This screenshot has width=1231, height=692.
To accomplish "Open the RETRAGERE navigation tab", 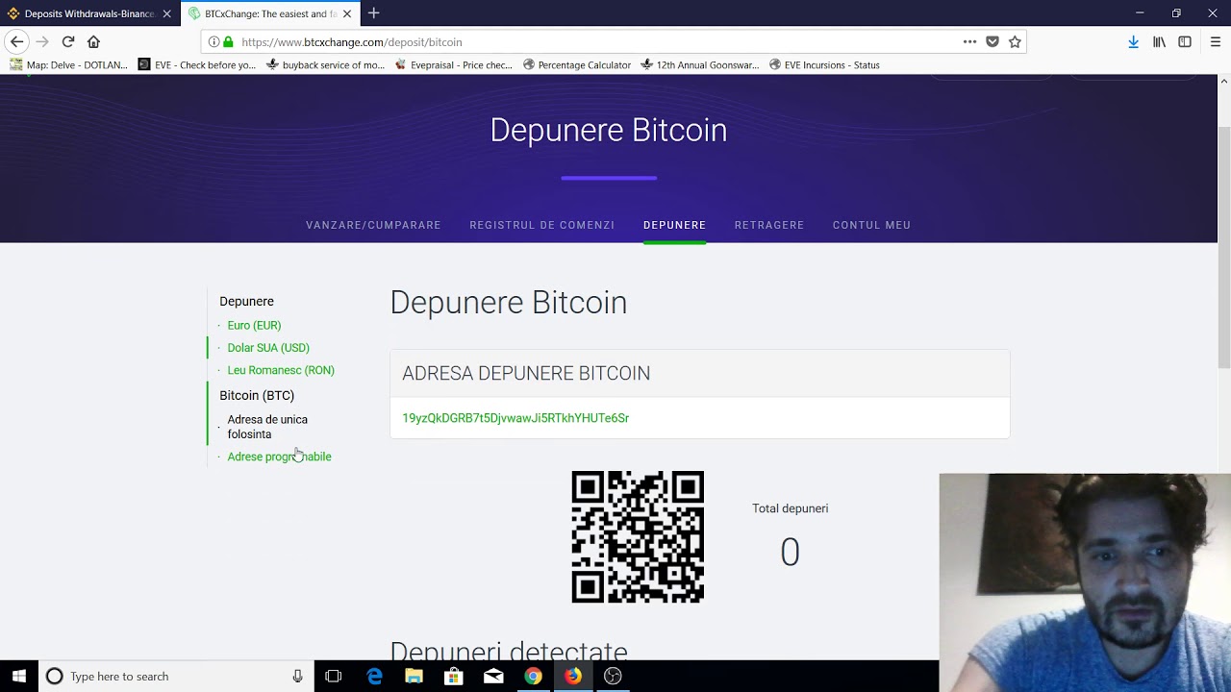I will tap(768, 225).
